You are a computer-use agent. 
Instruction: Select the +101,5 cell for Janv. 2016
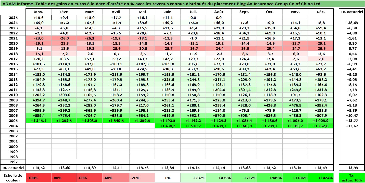[x=39, y=64]
